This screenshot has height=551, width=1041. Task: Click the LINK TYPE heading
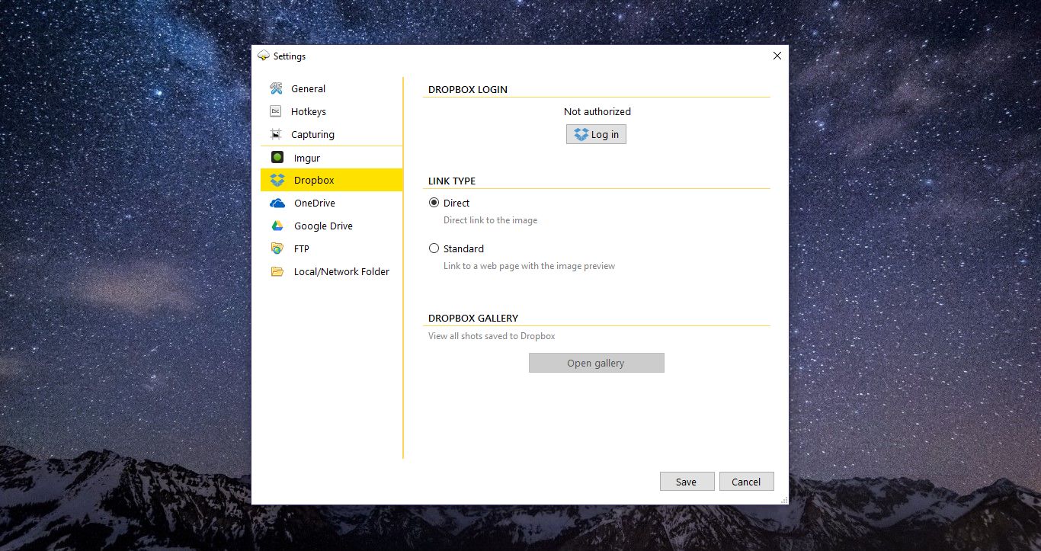[452, 181]
